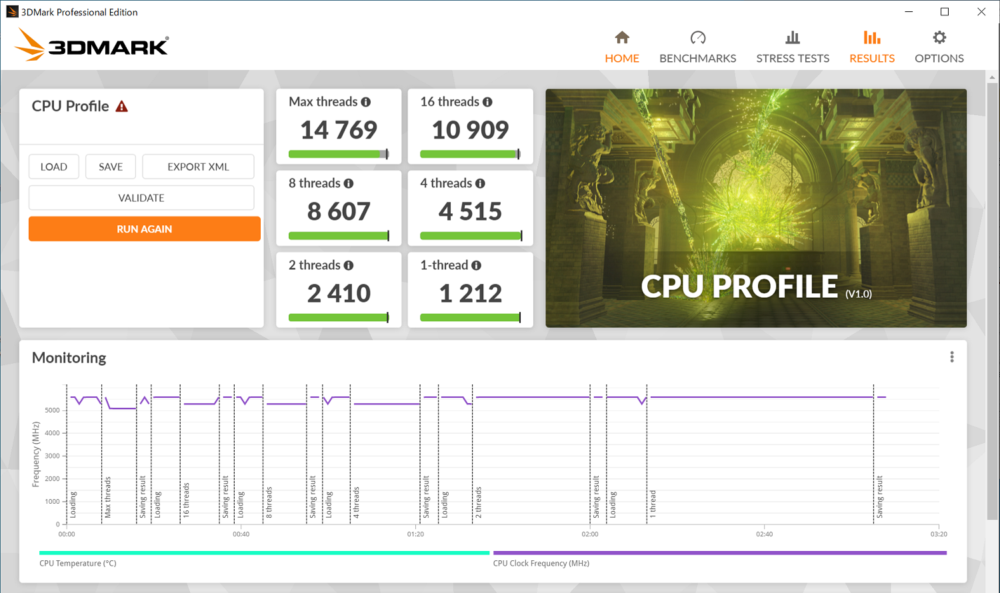This screenshot has height=593, width=1000.
Task: Toggle the CPU Clock Frequency legend line
Action: 720,552
